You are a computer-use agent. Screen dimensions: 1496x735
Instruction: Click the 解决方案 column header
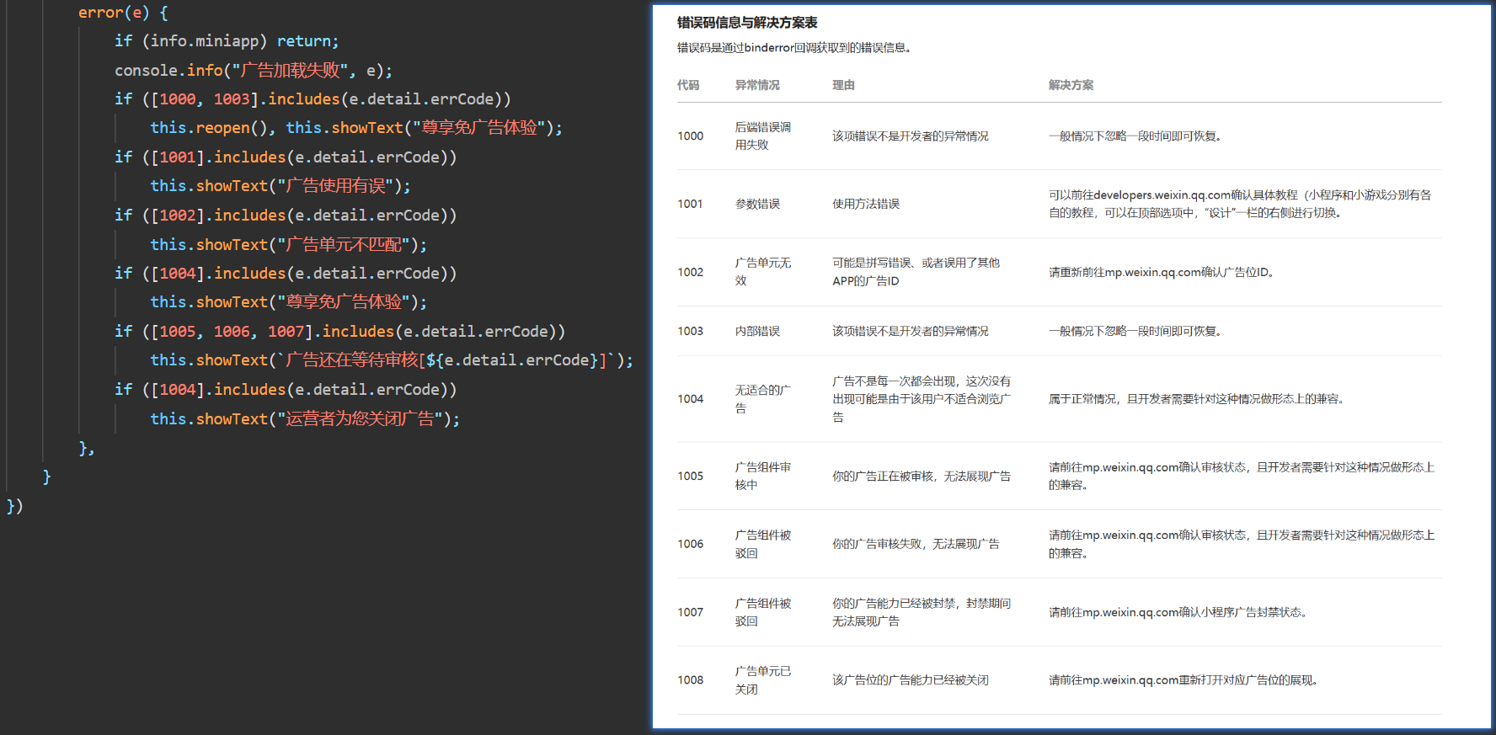coord(1070,85)
